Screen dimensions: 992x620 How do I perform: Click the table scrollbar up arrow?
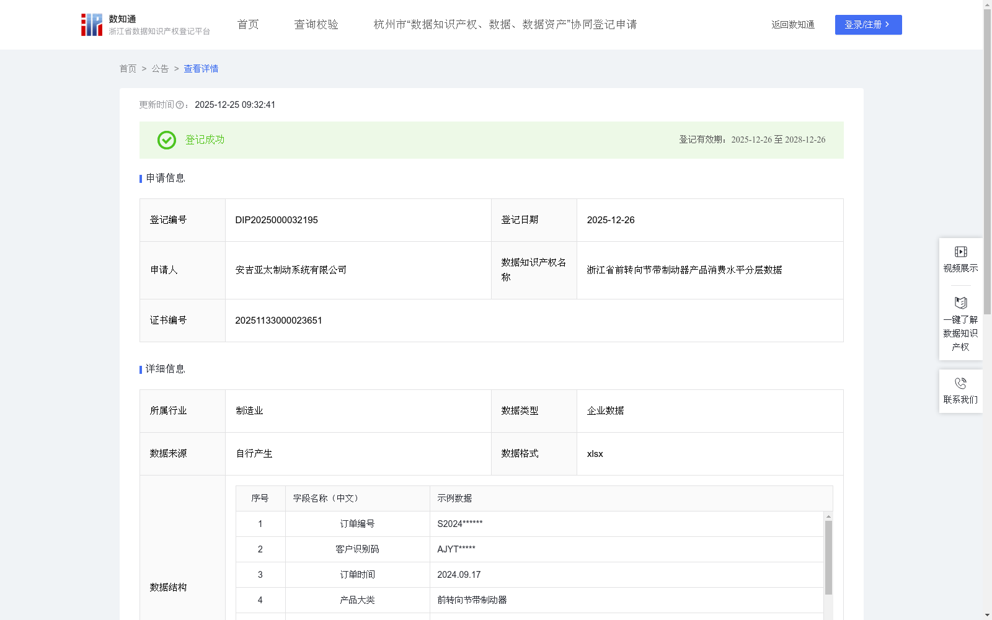828,516
